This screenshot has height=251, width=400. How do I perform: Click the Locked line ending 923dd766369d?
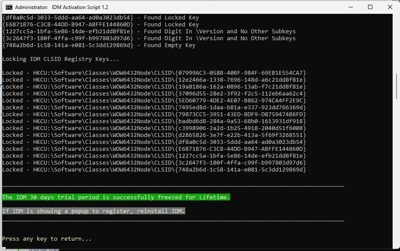click(154, 108)
